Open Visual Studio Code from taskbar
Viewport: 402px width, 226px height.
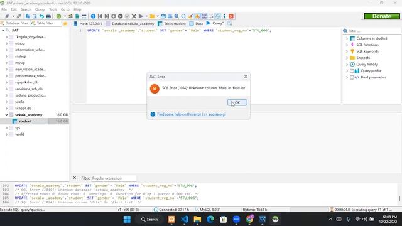point(184,219)
